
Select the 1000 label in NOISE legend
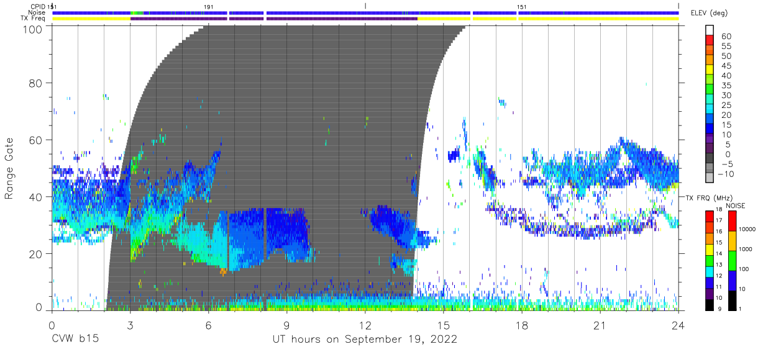coord(746,249)
